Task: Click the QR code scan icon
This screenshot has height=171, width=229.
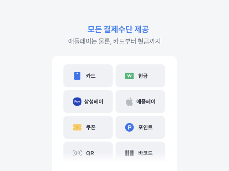Action: coord(77,153)
